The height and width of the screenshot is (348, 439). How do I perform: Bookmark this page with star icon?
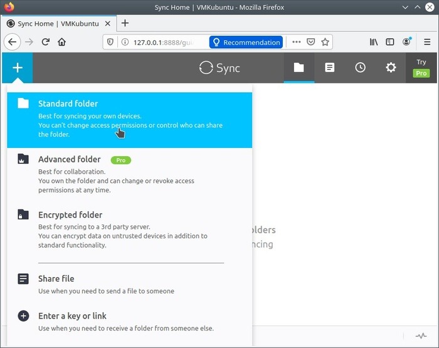tap(325, 42)
